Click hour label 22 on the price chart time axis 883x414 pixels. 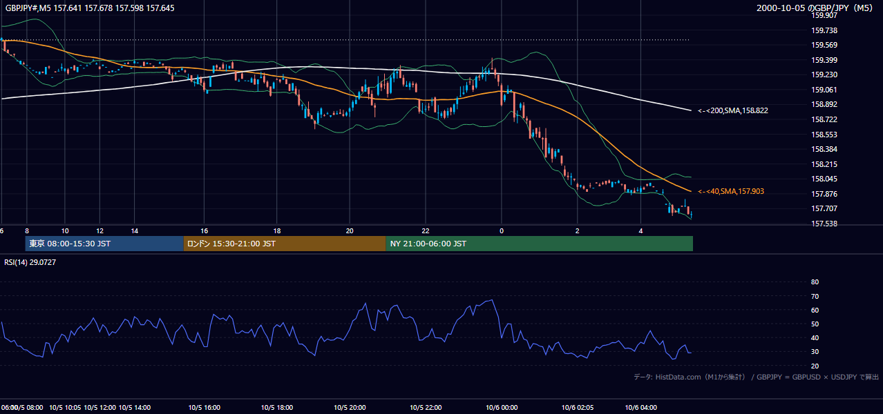(426, 230)
